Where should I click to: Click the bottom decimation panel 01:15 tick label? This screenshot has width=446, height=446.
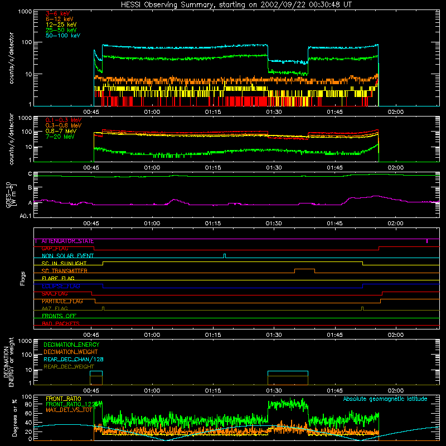tap(213, 391)
